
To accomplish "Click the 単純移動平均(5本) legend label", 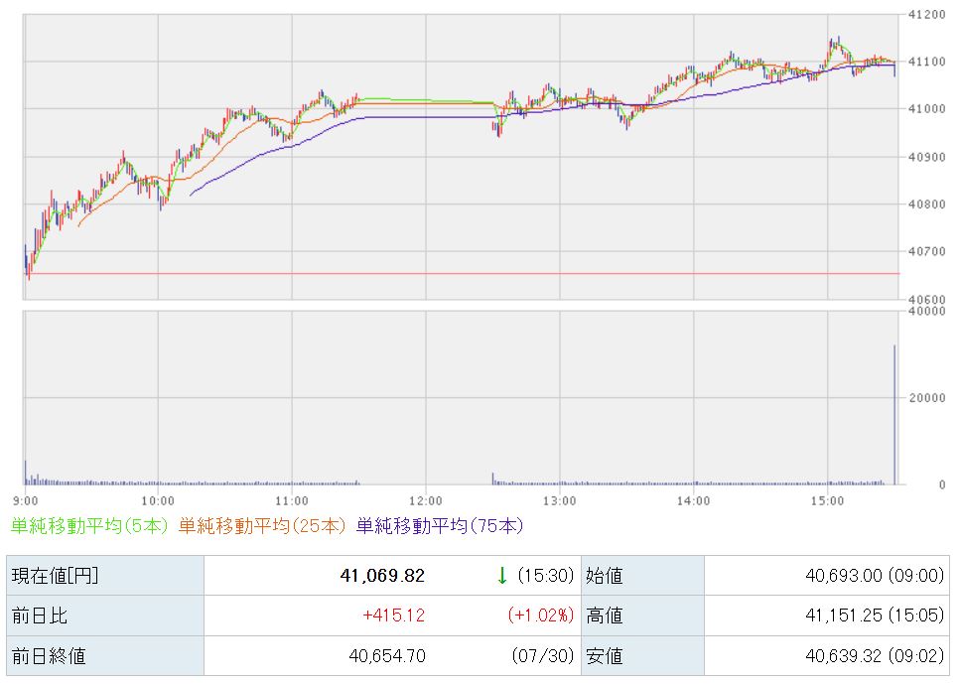I will 89,525.
